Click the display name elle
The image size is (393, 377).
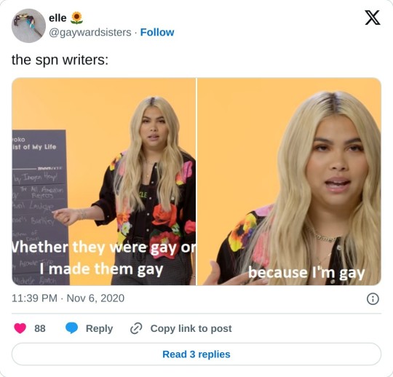tap(57, 18)
